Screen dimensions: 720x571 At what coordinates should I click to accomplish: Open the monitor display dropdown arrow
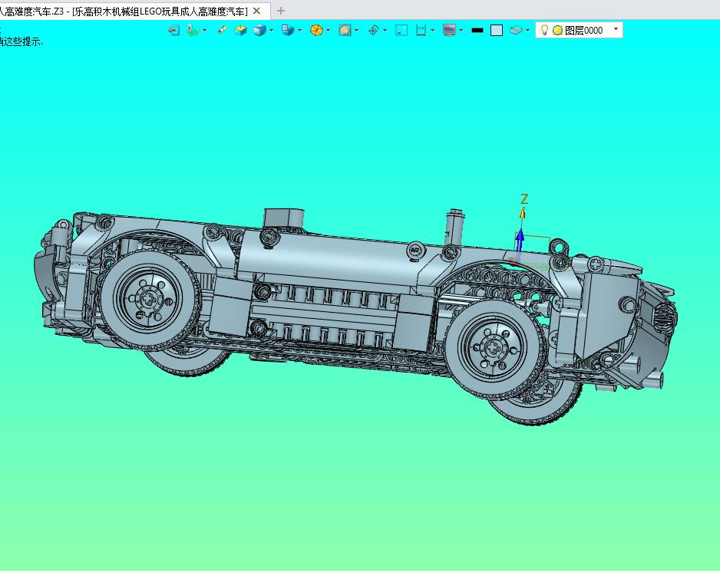(x=461, y=30)
